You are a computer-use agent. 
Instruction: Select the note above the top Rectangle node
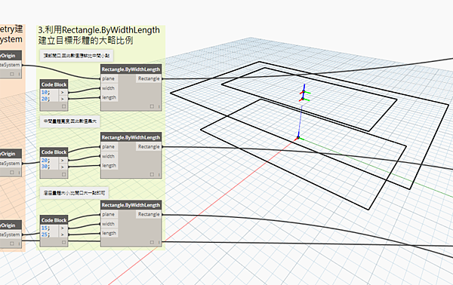pyautogui.click(x=76, y=56)
